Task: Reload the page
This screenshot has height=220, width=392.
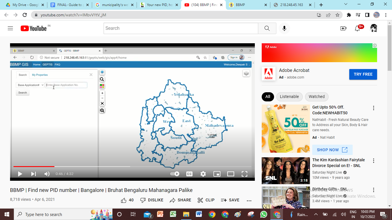Action: point(25,15)
